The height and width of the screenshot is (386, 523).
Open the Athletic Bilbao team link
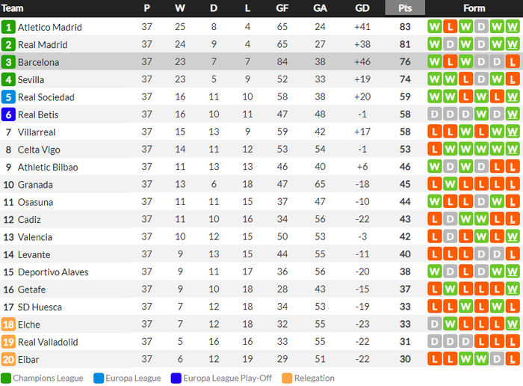pyautogui.click(x=48, y=167)
